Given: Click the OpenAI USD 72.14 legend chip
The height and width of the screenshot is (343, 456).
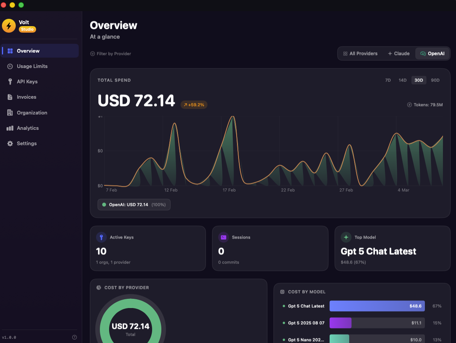Looking at the screenshot, I should [x=134, y=204].
